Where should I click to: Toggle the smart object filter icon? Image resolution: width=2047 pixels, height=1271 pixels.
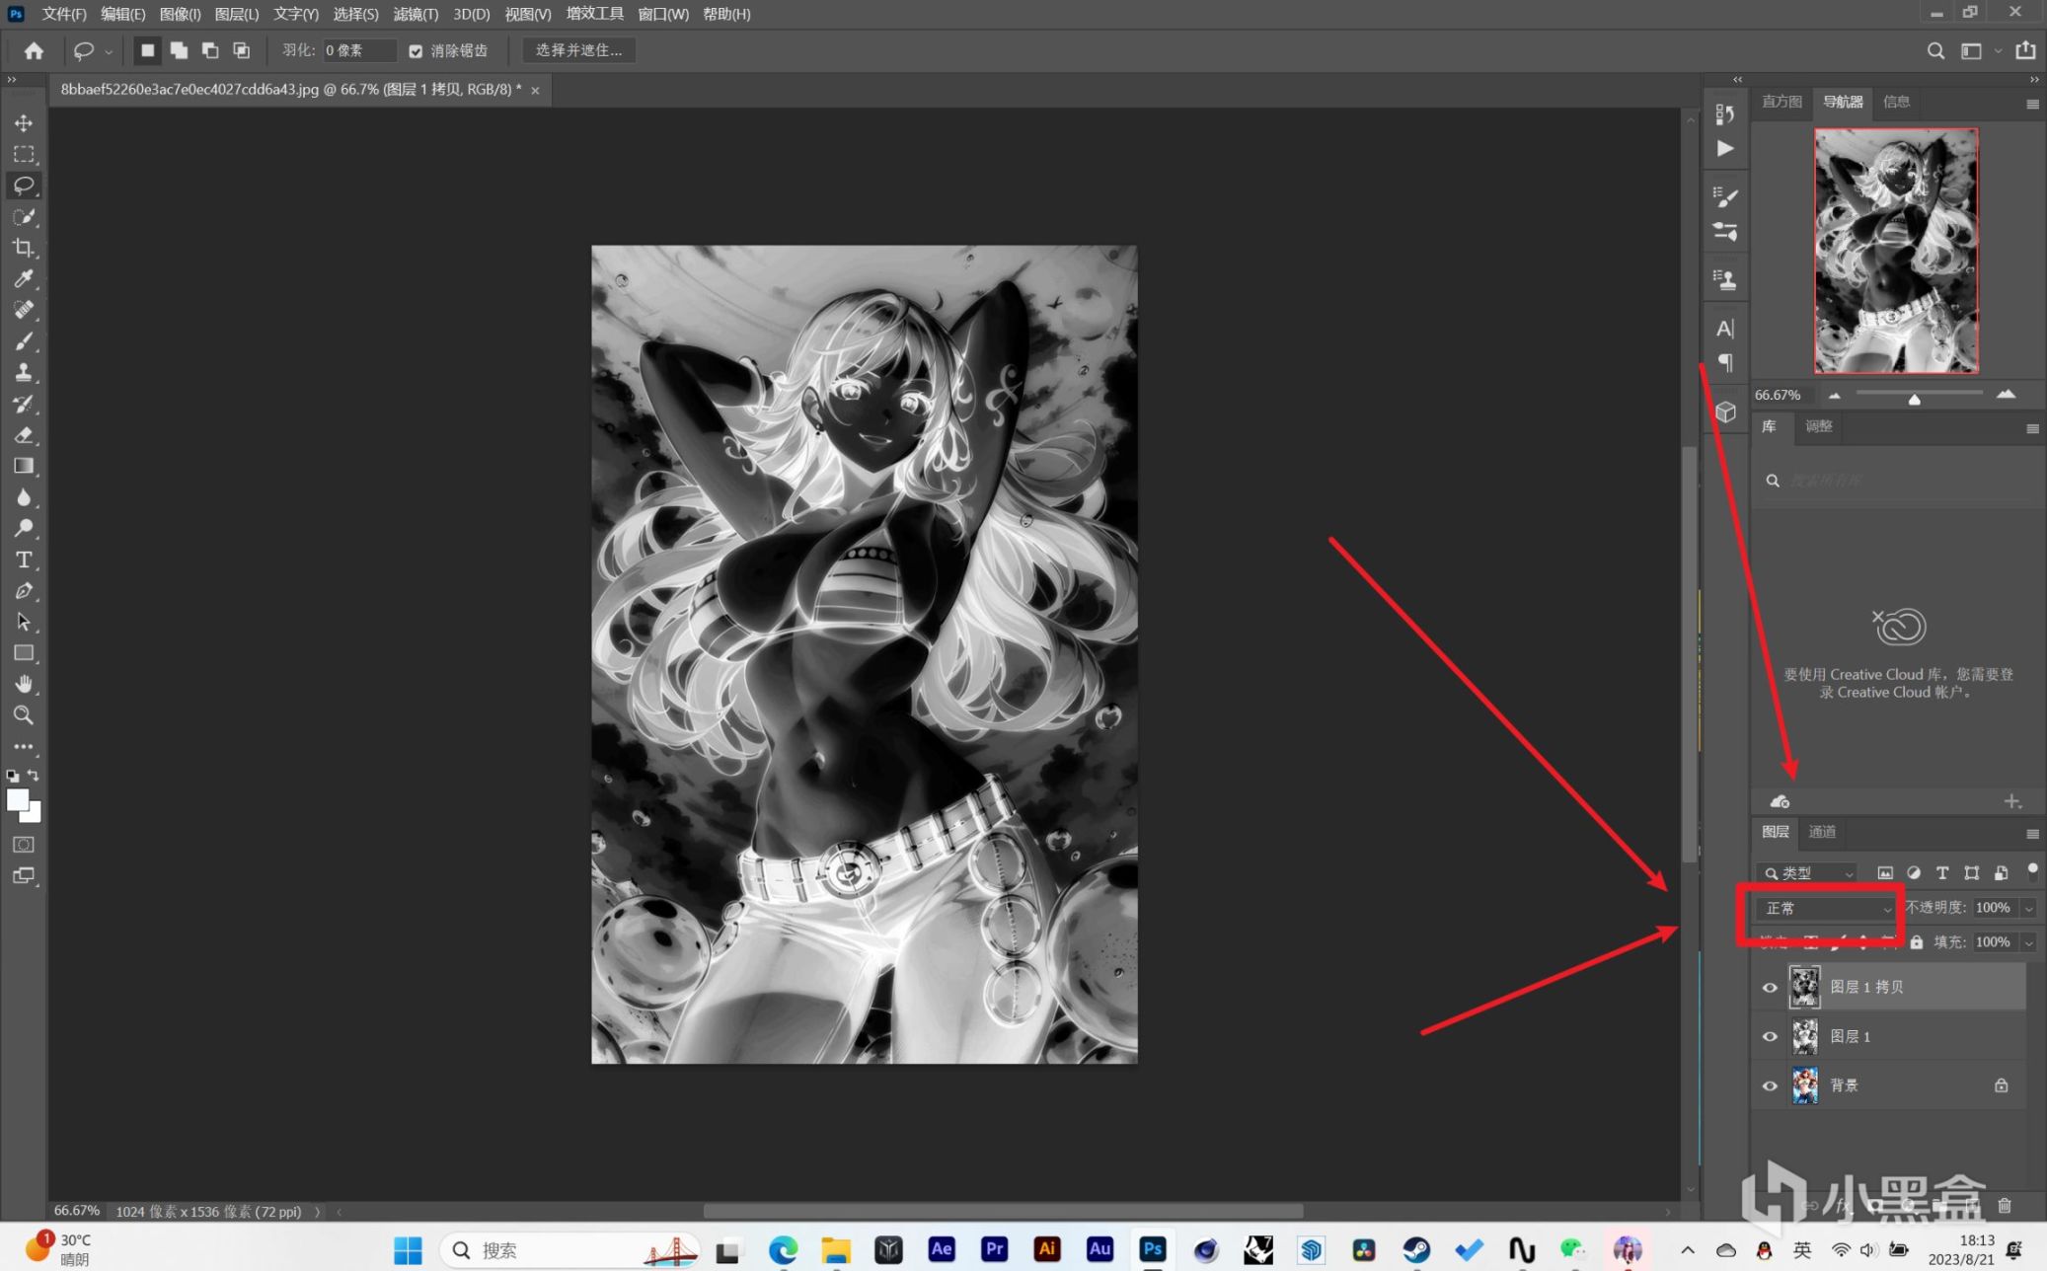(2001, 873)
